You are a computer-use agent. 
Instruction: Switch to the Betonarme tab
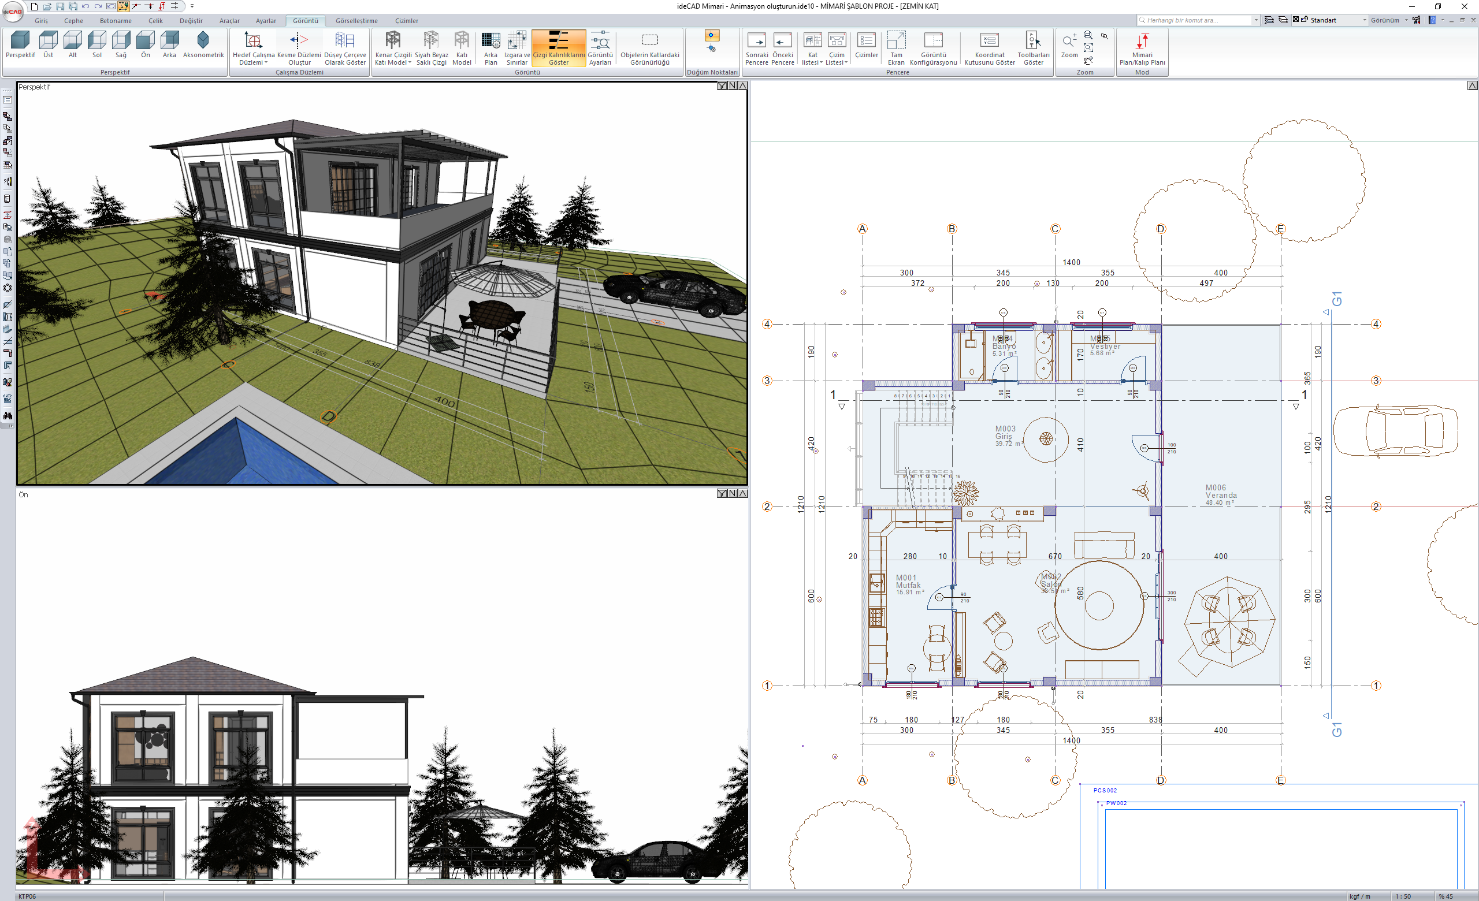(115, 20)
